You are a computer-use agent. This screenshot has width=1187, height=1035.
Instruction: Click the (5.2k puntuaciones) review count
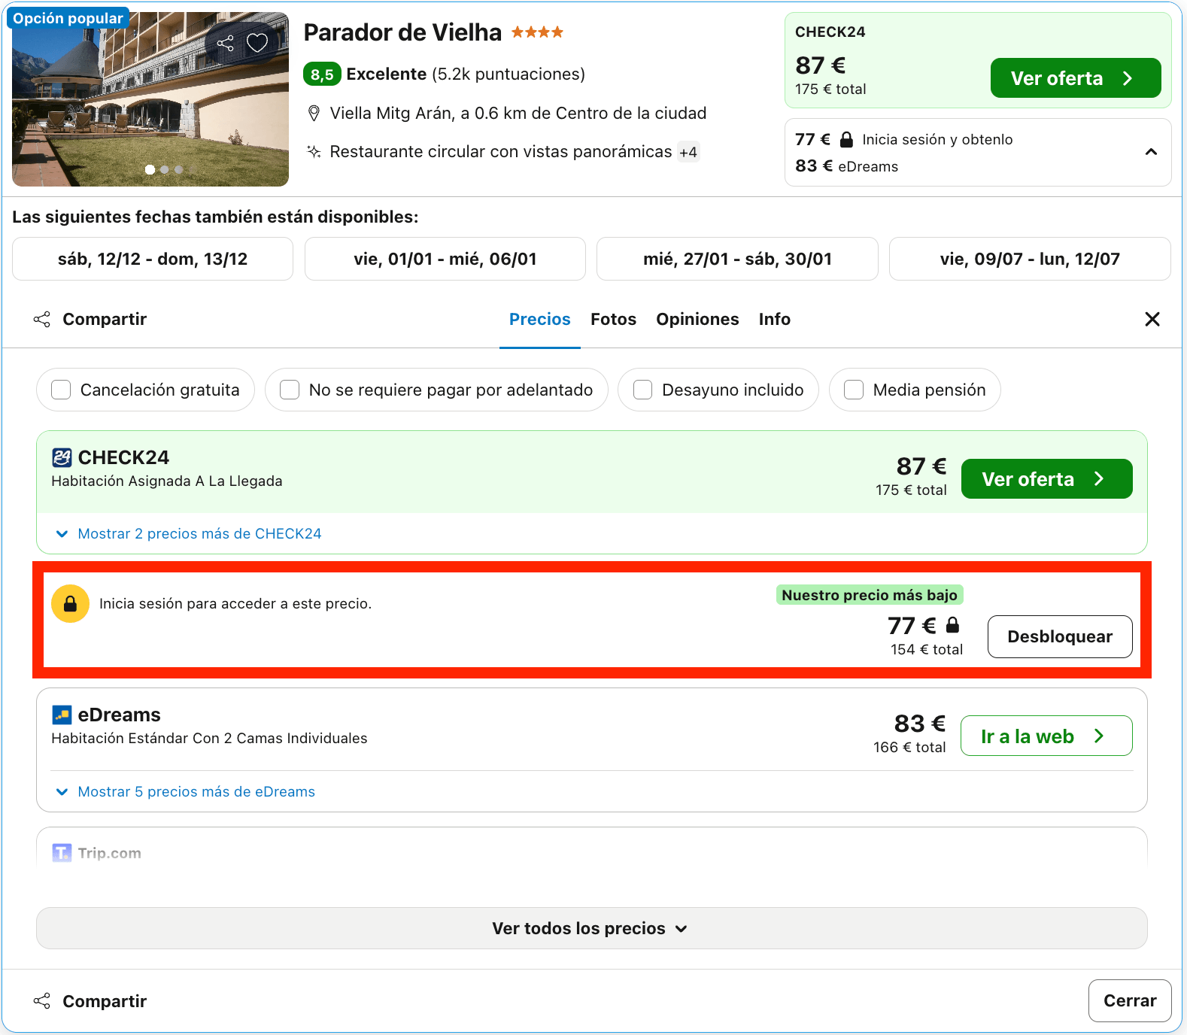[508, 74]
